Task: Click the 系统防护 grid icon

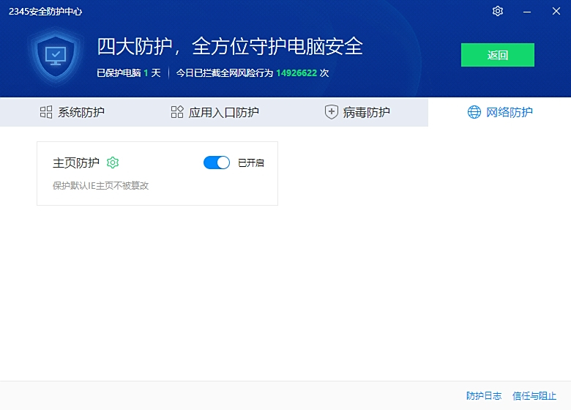Action: coord(46,112)
